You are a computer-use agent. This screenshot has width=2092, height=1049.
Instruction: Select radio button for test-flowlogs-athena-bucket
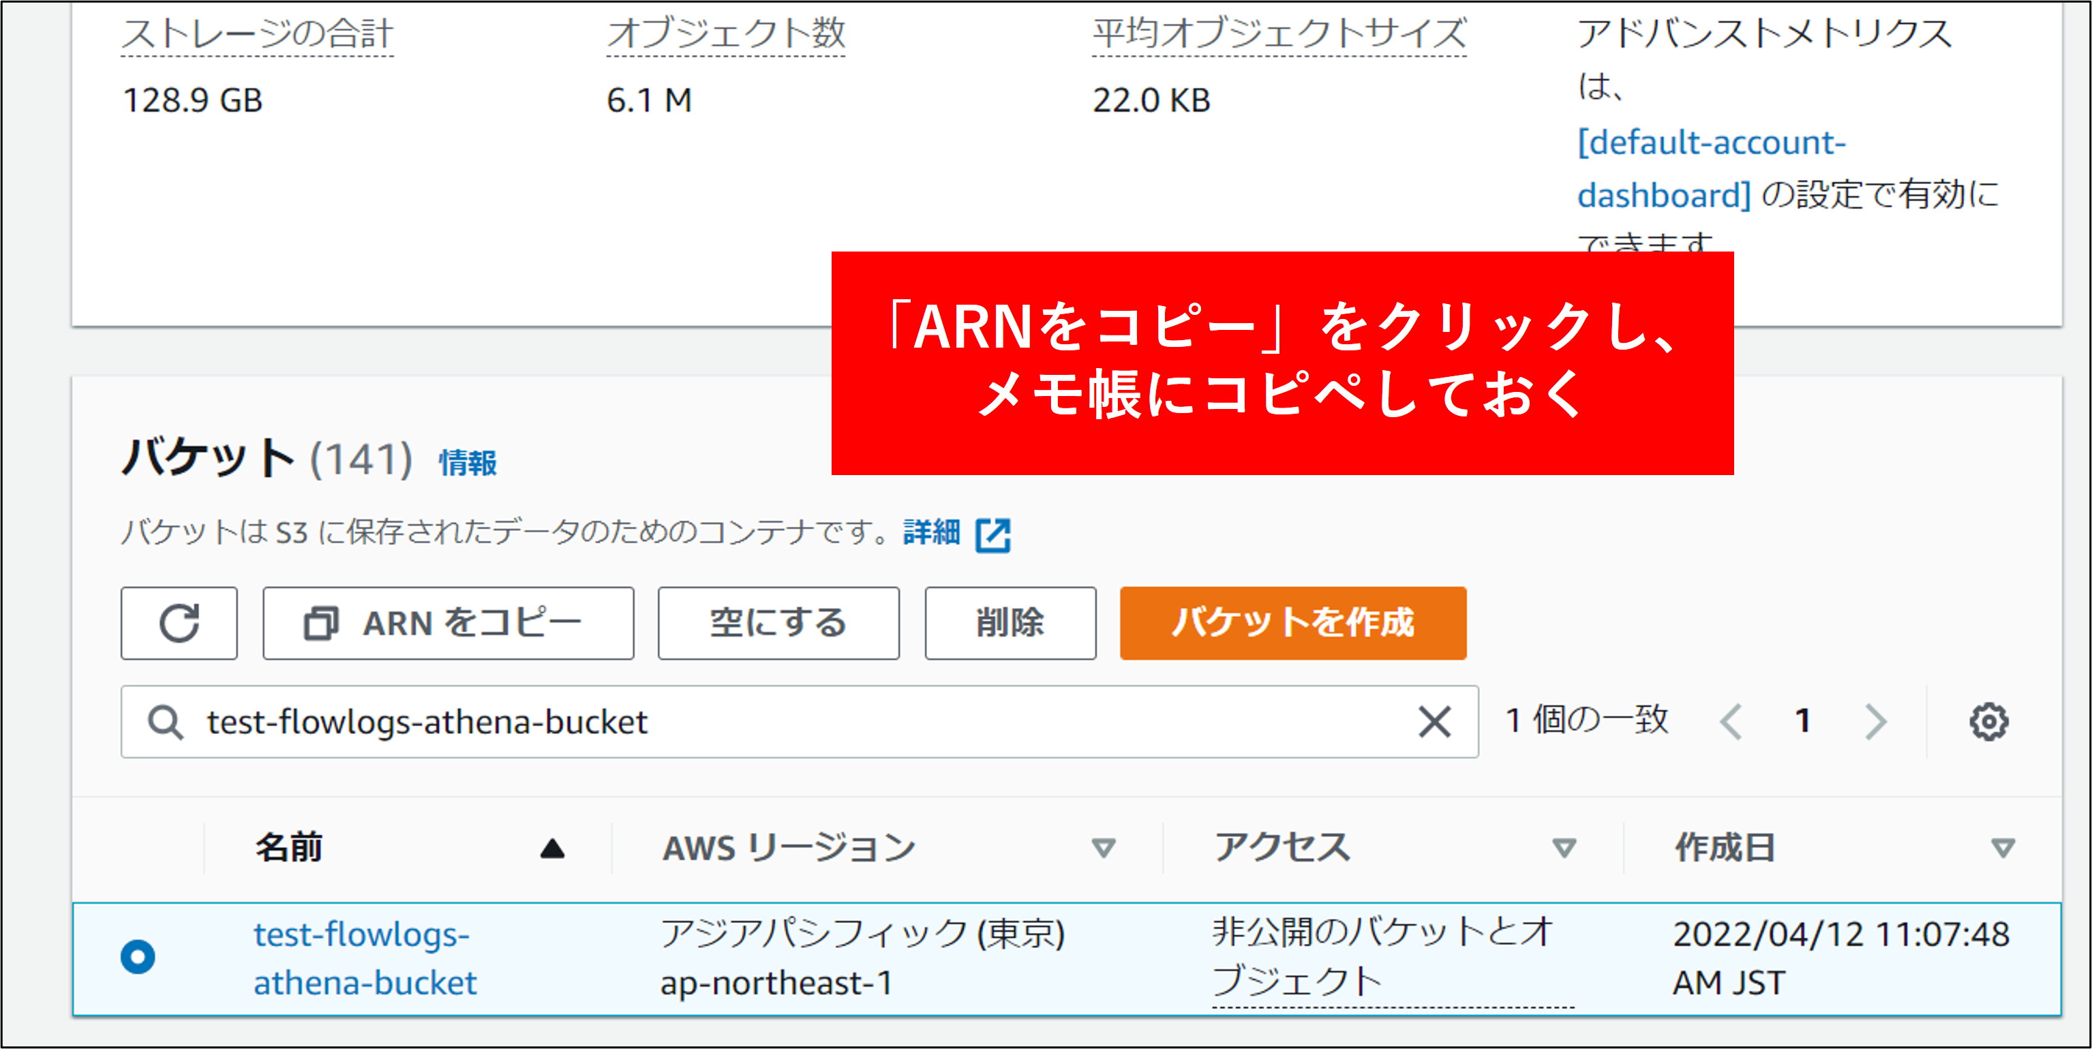[x=138, y=956]
